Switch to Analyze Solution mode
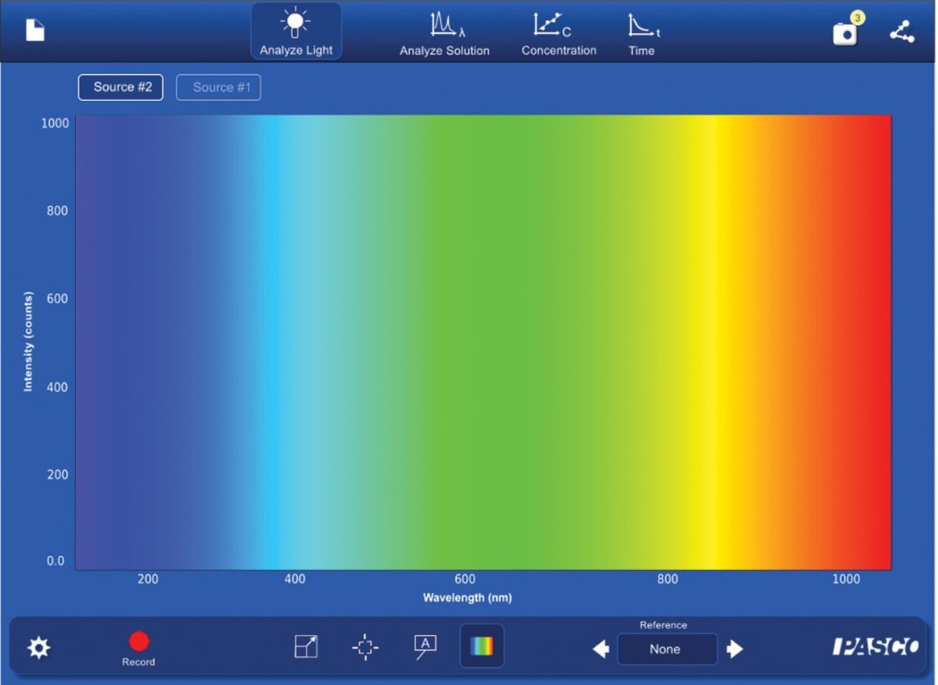This screenshot has height=685, width=938. point(444,33)
